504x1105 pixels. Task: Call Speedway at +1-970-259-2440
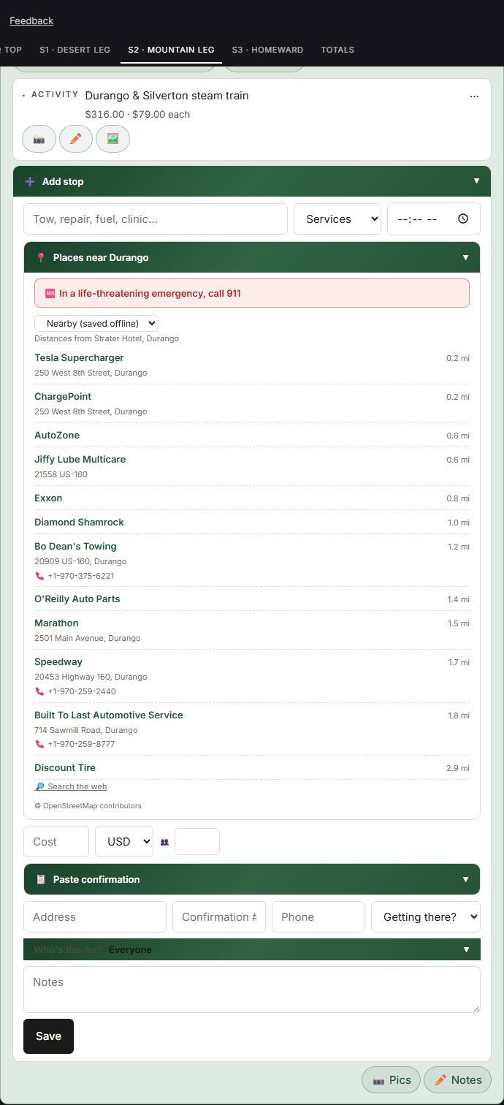(82, 691)
